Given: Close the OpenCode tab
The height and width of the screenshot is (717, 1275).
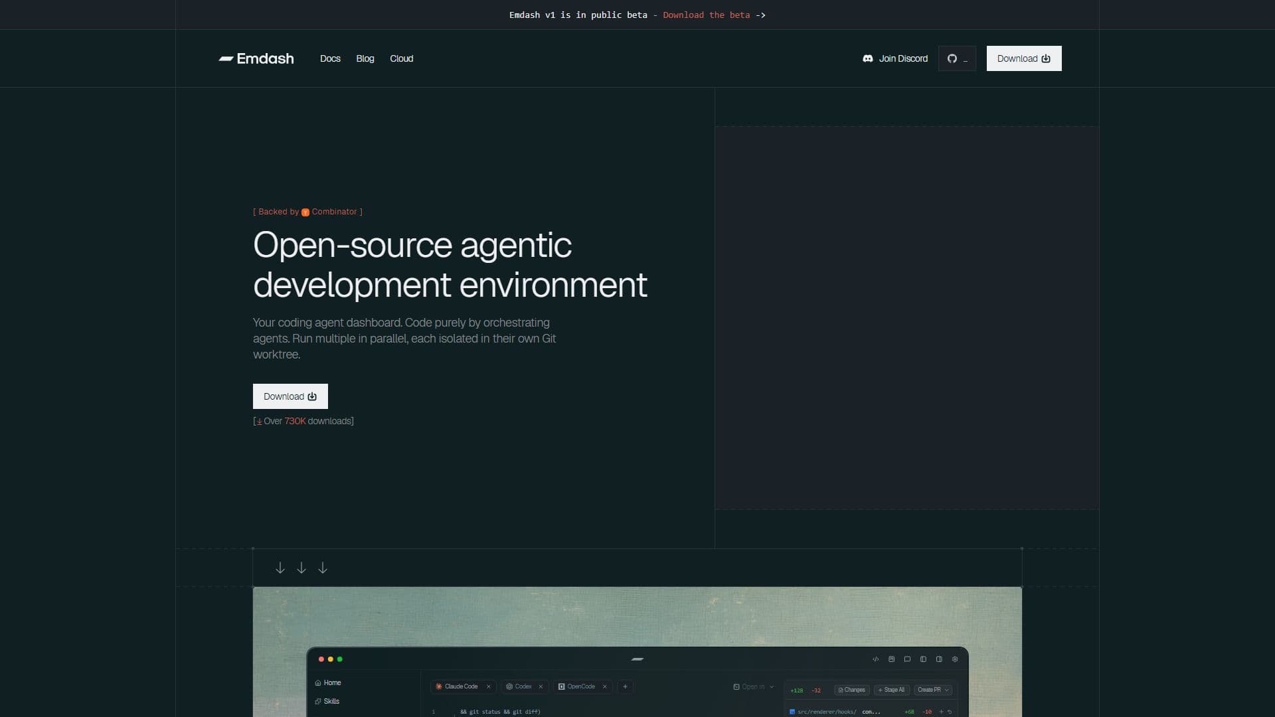Looking at the screenshot, I should (604, 686).
